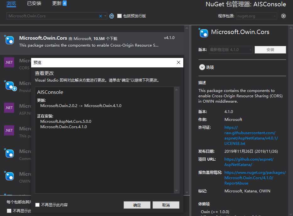The image size is (293, 216).
Task: Close the 预览 dialog with X
Action: pos(179,62)
